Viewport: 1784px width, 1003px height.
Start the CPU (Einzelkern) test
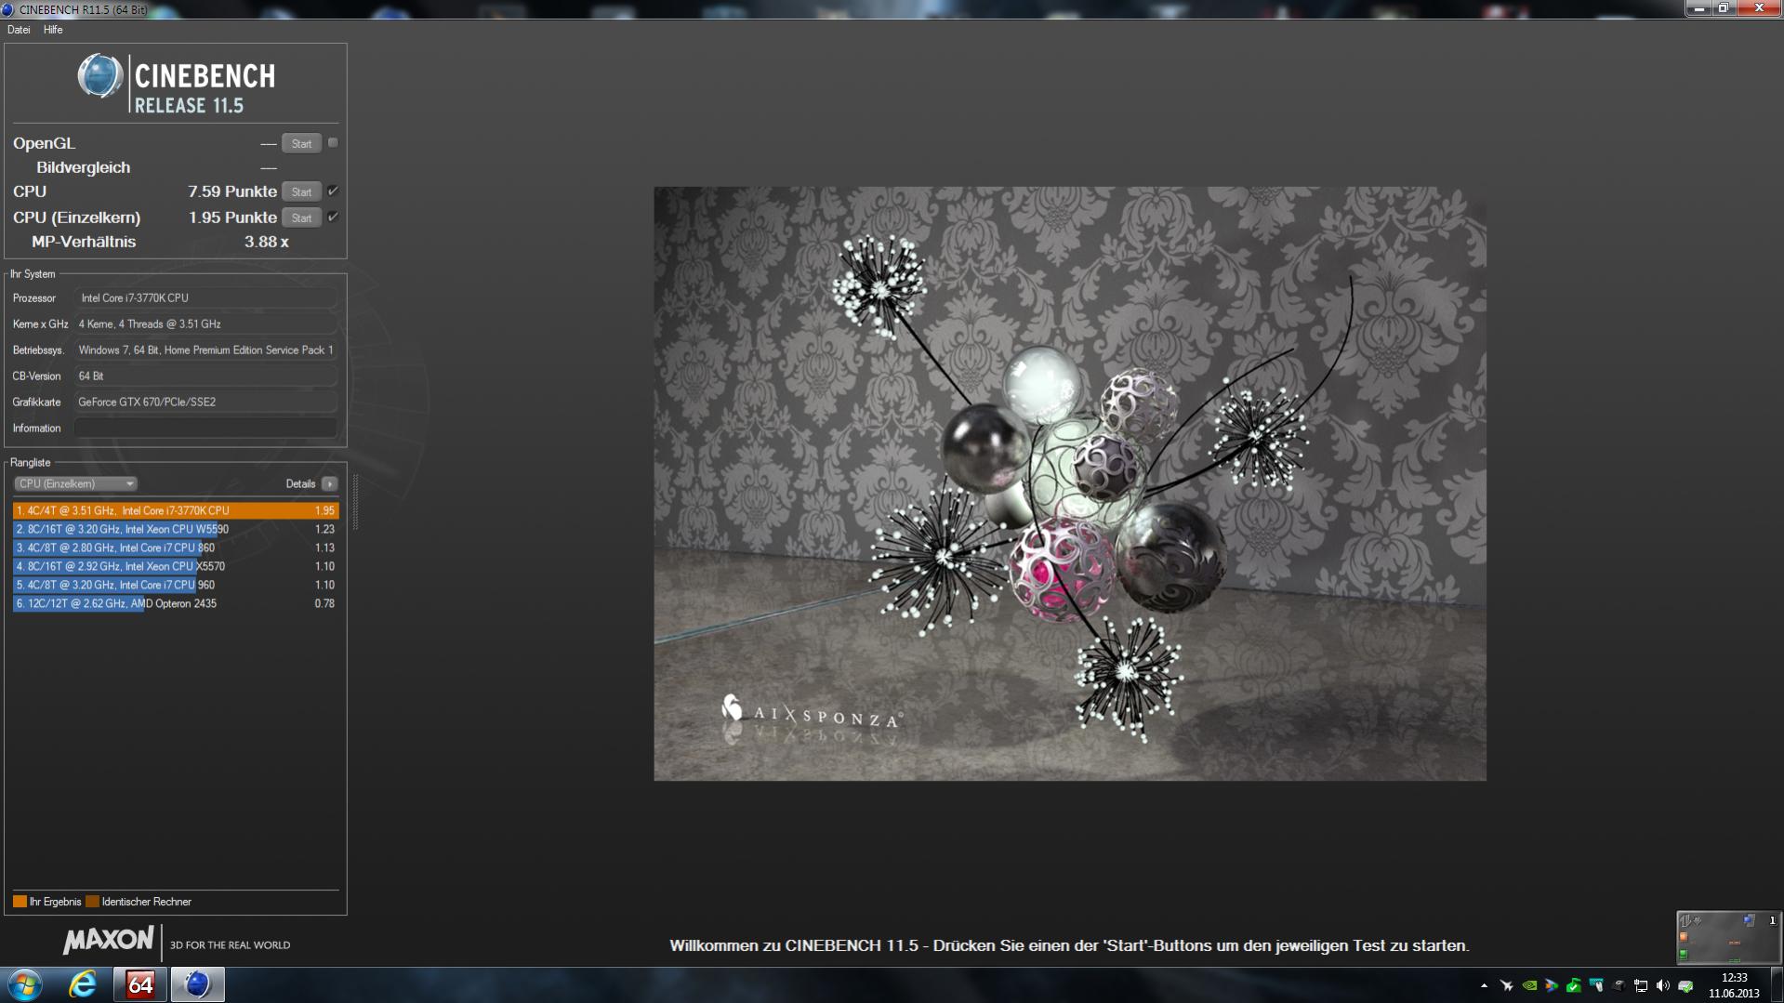(301, 218)
